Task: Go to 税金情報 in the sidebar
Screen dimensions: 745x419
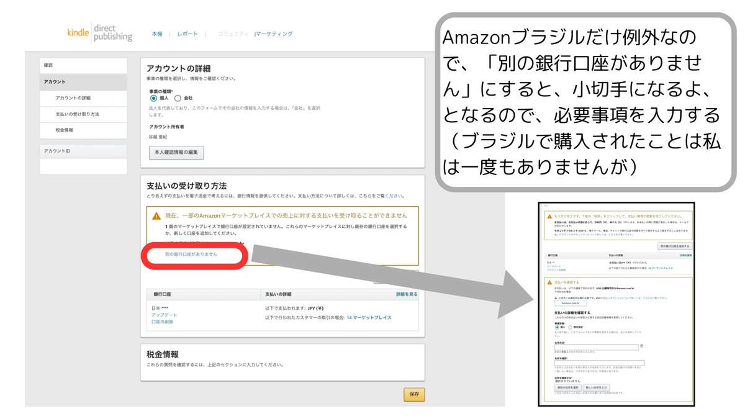Action: (83, 130)
